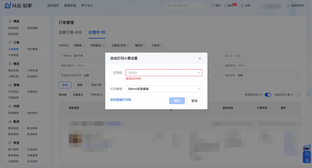The height and width of the screenshot is (168, 312).
Task: Open the 如何连接打印机 link
Action: coord(121,100)
